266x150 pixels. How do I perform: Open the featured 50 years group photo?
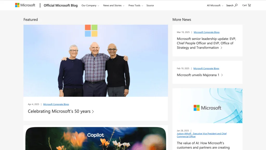point(96,61)
